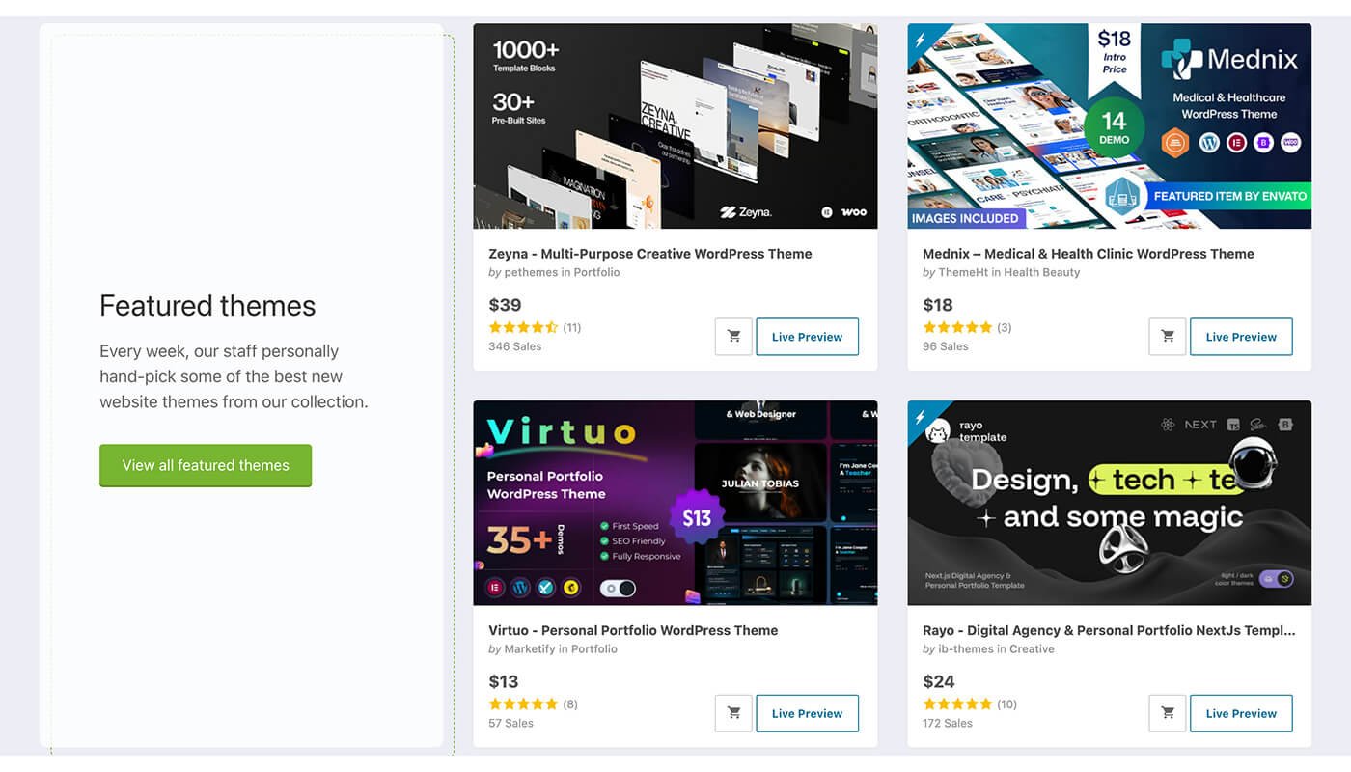View all featured themes
The height and width of the screenshot is (772, 1351).
pos(206,465)
